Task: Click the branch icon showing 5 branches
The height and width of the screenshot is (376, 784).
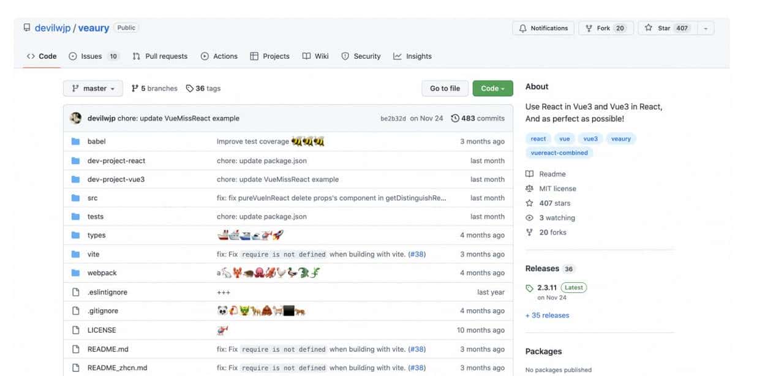Action: pyautogui.click(x=134, y=88)
